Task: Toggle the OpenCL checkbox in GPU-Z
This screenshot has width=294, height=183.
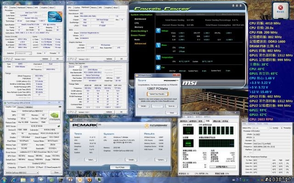Action: coord(18,167)
